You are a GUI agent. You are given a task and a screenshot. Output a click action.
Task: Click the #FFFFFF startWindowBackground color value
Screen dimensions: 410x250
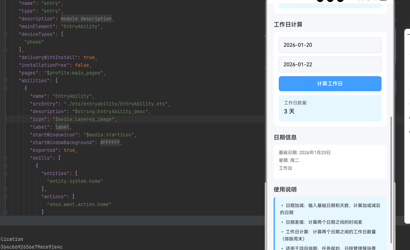pyautogui.click(x=110, y=143)
